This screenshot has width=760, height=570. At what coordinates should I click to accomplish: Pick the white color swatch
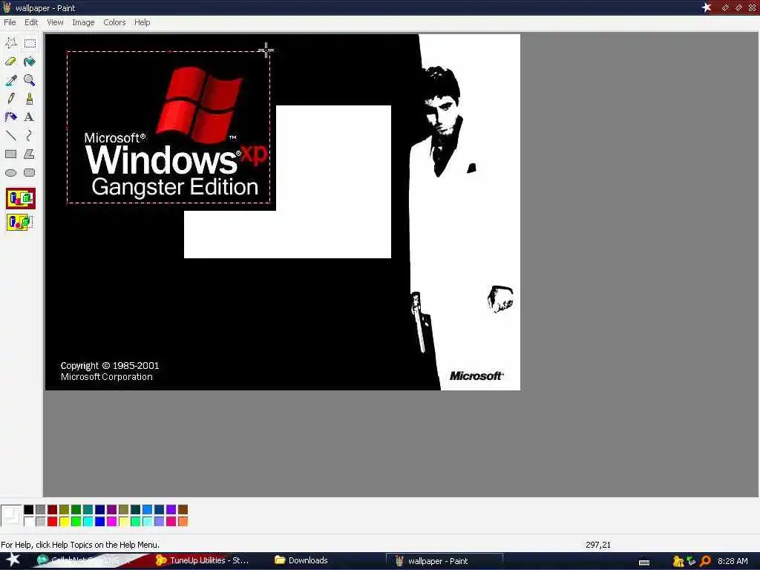[x=29, y=522]
